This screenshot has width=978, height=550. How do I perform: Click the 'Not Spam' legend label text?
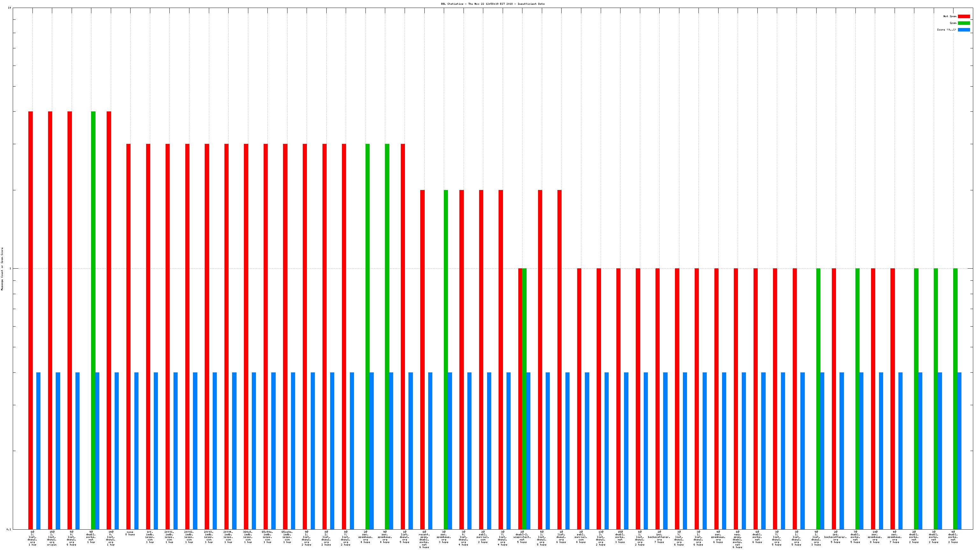tap(950, 16)
